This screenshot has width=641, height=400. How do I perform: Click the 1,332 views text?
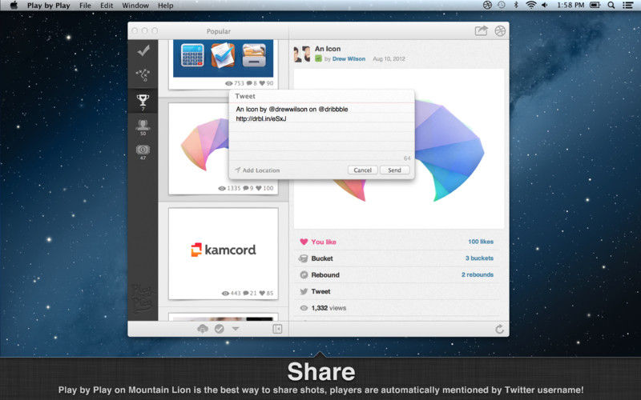tap(329, 308)
